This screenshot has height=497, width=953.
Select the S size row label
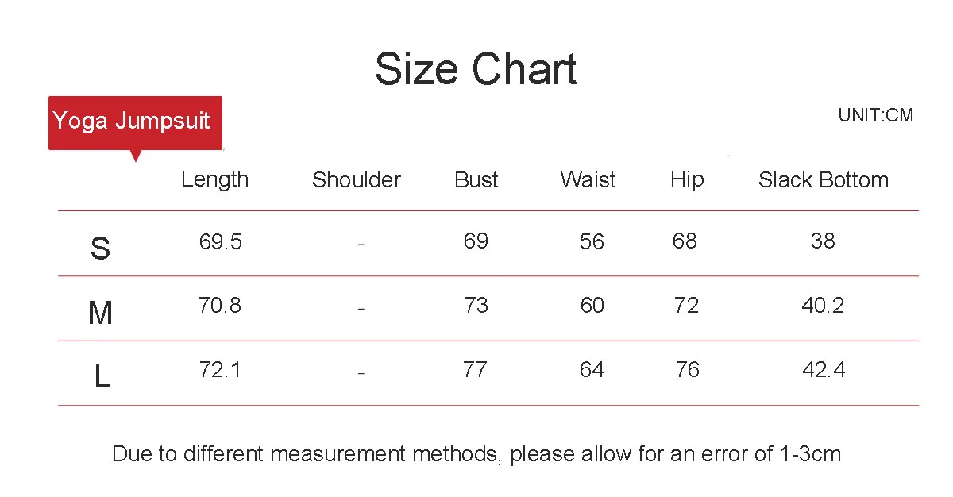pyautogui.click(x=100, y=249)
